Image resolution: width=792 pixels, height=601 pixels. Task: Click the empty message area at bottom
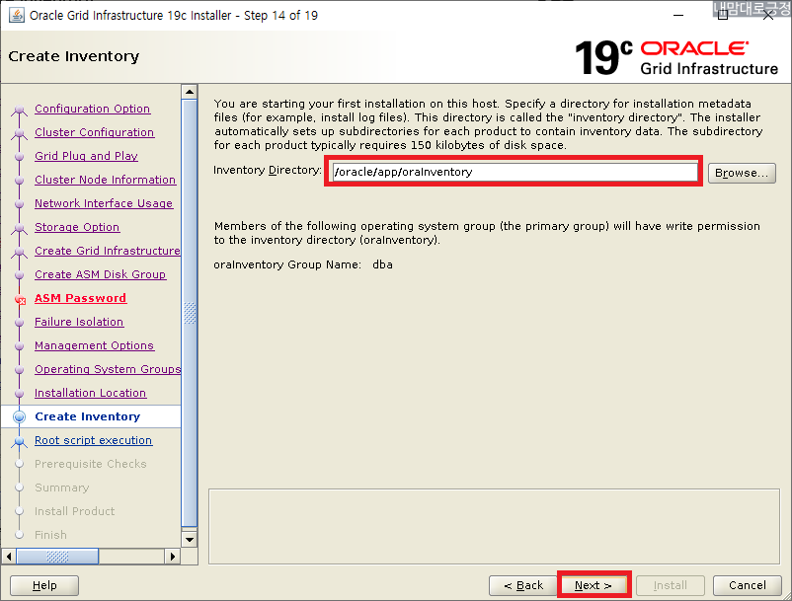pyautogui.click(x=494, y=526)
